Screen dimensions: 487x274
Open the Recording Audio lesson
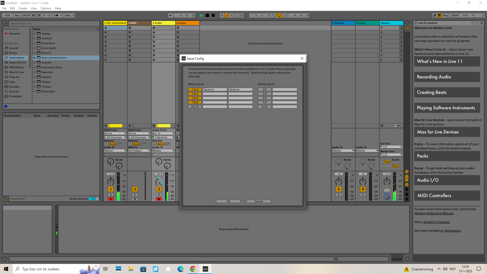point(447,77)
